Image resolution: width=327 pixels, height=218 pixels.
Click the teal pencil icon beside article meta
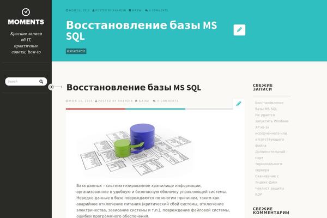coord(239,104)
